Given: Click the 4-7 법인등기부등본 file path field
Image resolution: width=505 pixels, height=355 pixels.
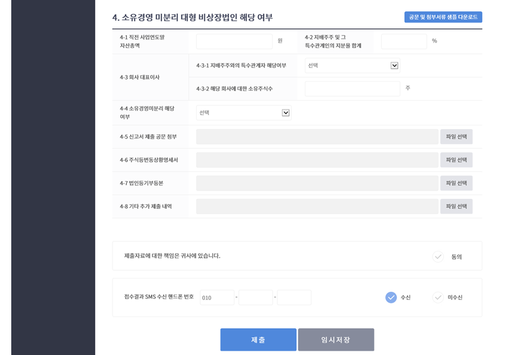Looking at the screenshot, I should click(317, 183).
